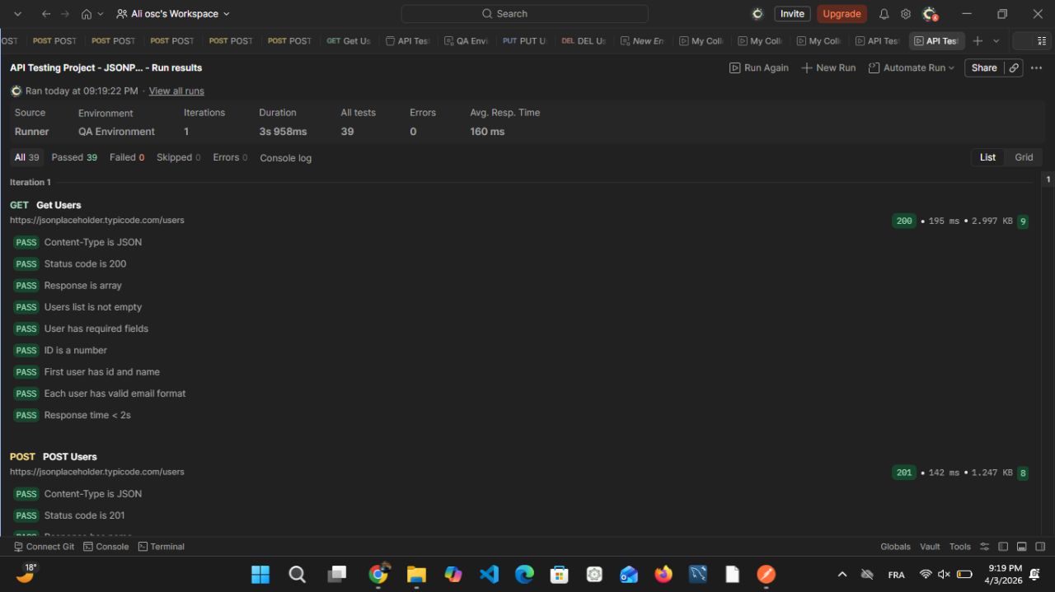Viewport: 1055px width, 592px height.
Task: Click the 200 status badge for Get Users
Action: click(904, 221)
